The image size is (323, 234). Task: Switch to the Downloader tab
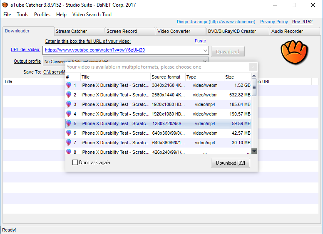click(28, 31)
